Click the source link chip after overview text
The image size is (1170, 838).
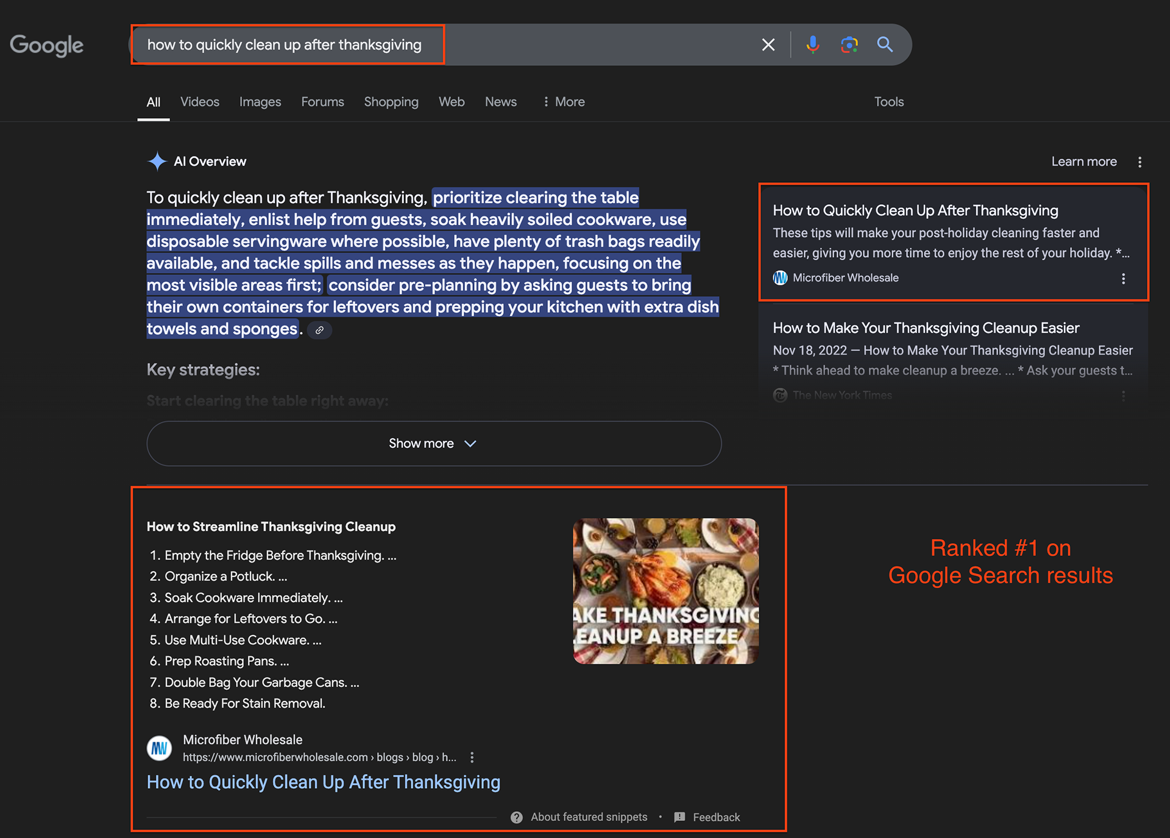point(319,330)
